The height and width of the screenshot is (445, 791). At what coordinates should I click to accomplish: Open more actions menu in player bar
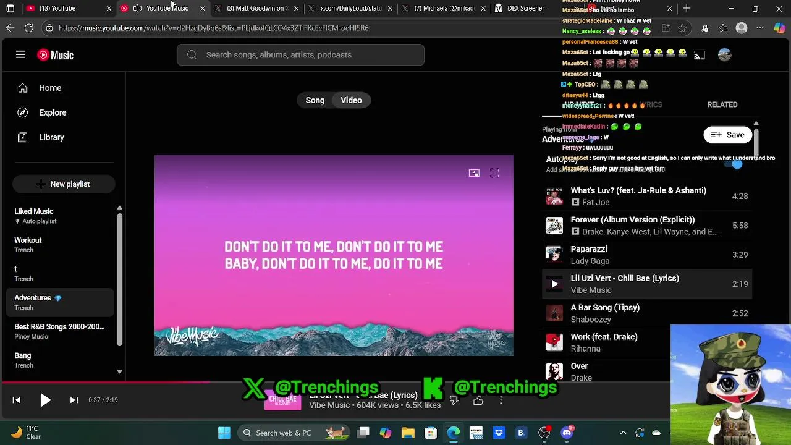click(501, 400)
